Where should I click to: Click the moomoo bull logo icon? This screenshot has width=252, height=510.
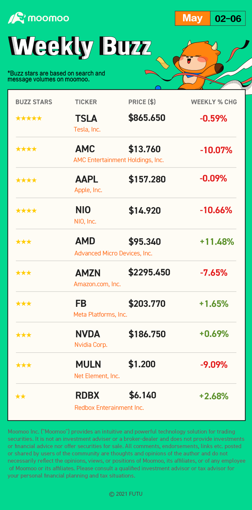[17, 18]
